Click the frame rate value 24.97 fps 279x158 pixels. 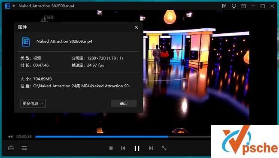pyautogui.click(x=96, y=66)
